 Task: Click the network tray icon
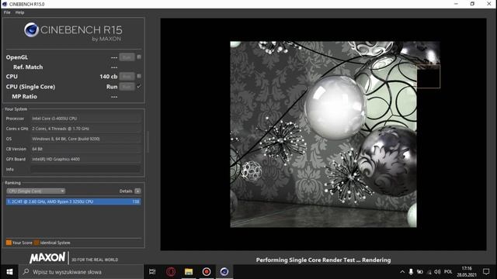429,272
